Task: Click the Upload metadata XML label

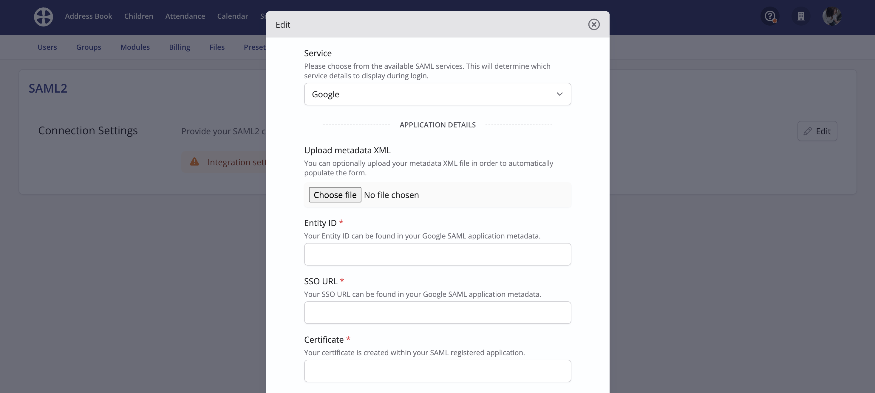Action: point(347,150)
